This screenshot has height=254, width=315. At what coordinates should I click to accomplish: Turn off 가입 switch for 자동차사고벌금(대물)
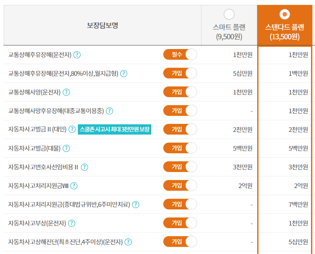coord(180,148)
